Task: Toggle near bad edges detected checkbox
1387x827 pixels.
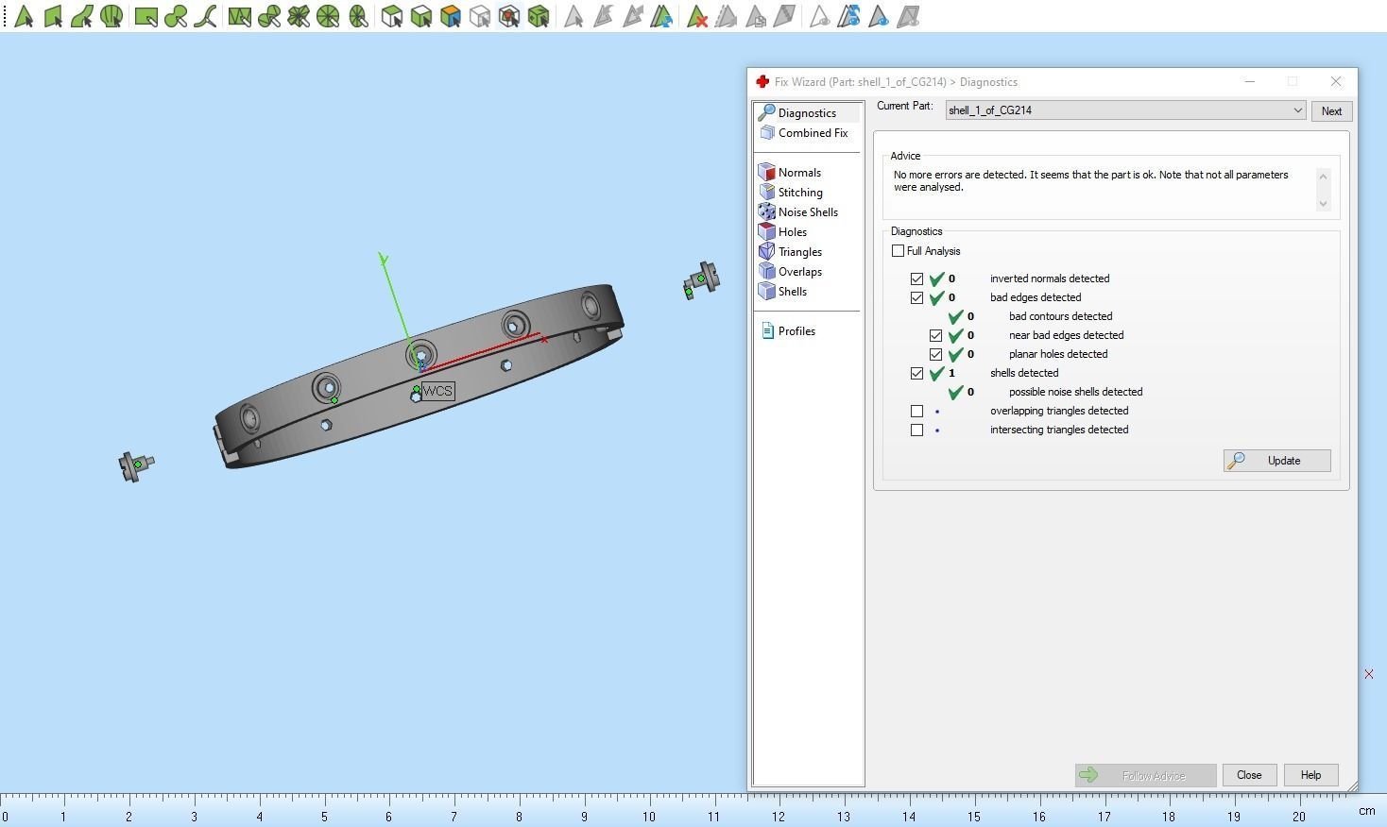Action: pyautogui.click(x=935, y=336)
